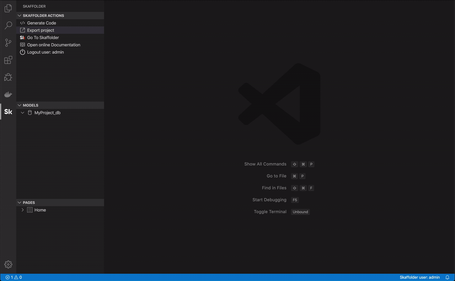Click the warnings triangle in status bar

(x=16, y=277)
